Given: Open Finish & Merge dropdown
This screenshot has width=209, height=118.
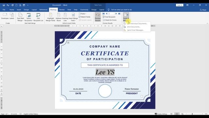Looking at the screenshot, I should (126, 17).
